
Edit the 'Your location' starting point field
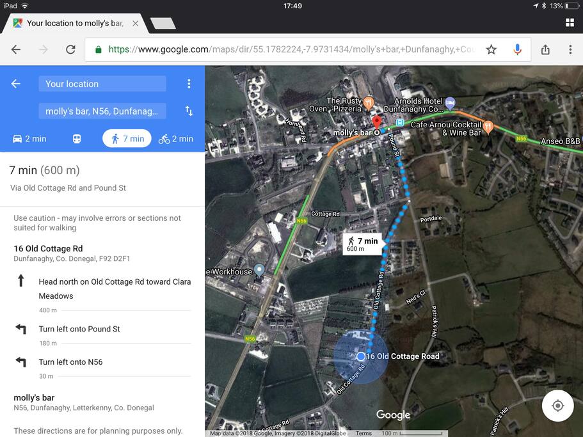pyautogui.click(x=102, y=84)
